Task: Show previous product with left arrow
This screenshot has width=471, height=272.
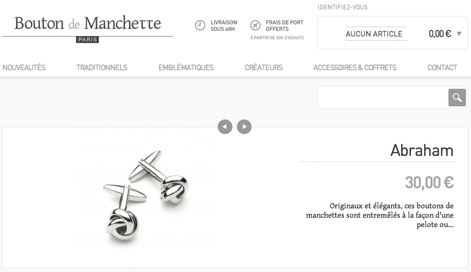Action: (225, 127)
